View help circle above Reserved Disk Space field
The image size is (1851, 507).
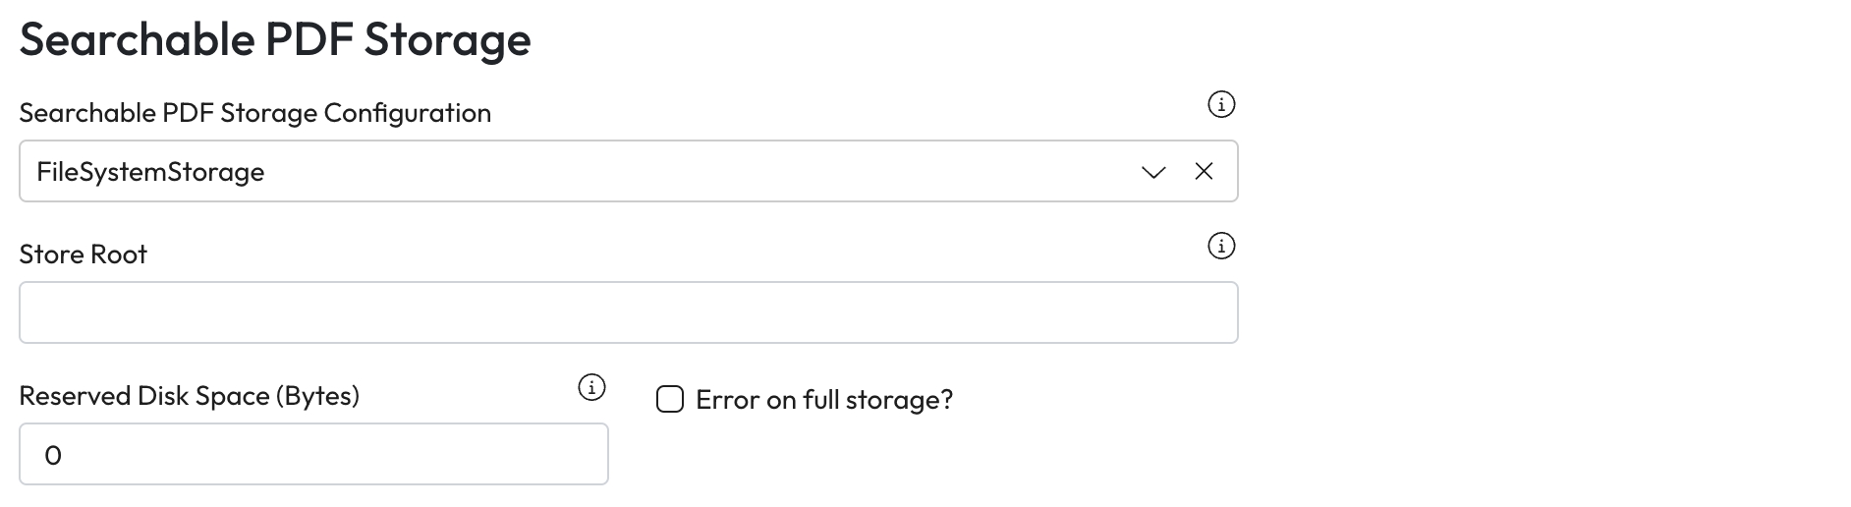click(x=591, y=387)
